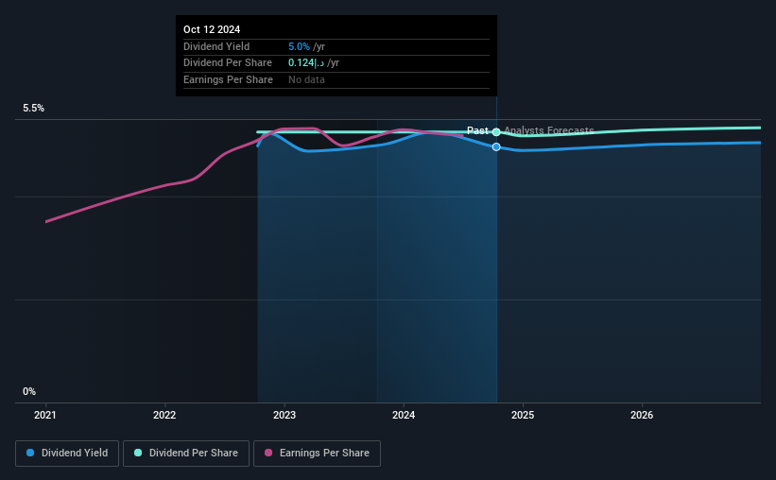Click the teal Dividend Per Share legend dot

pyautogui.click(x=138, y=453)
